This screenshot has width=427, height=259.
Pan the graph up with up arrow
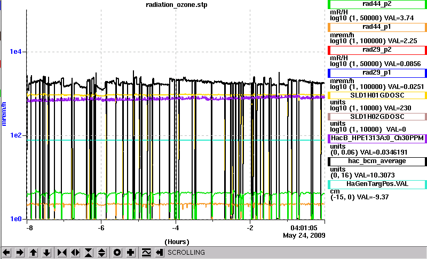point(33,253)
